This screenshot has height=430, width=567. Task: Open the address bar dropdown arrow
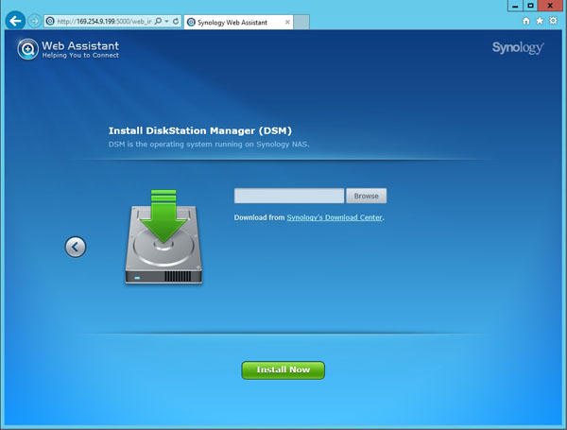point(166,22)
